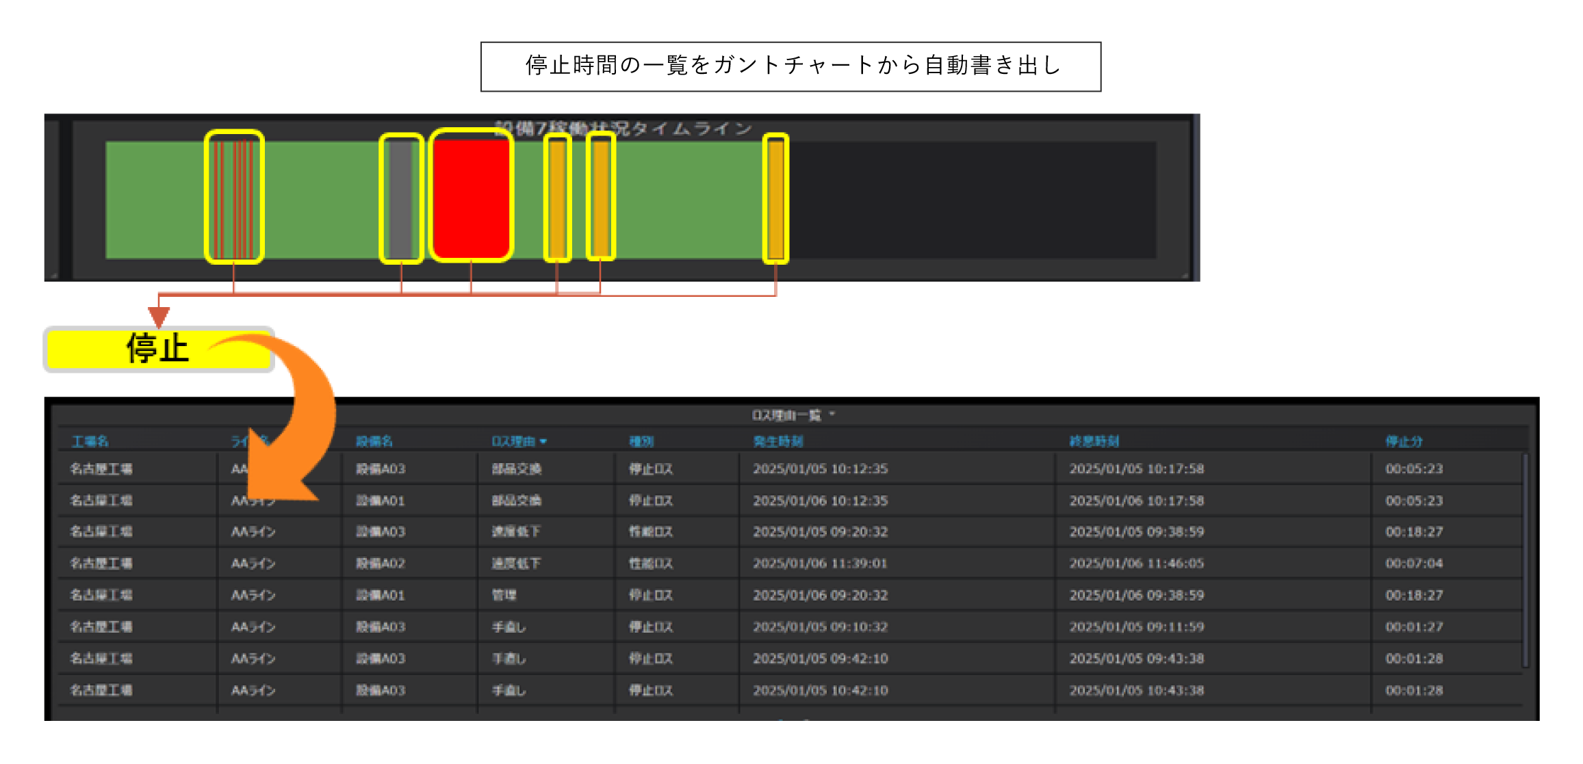Image resolution: width=1583 pixels, height=764 pixels.
Task: Select the cell 2025/01/05 10:43:38
Action: coord(1136,690)
